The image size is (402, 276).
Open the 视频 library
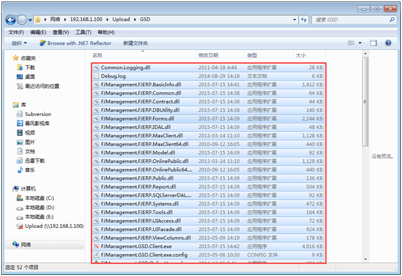click(x=26, y=132)
